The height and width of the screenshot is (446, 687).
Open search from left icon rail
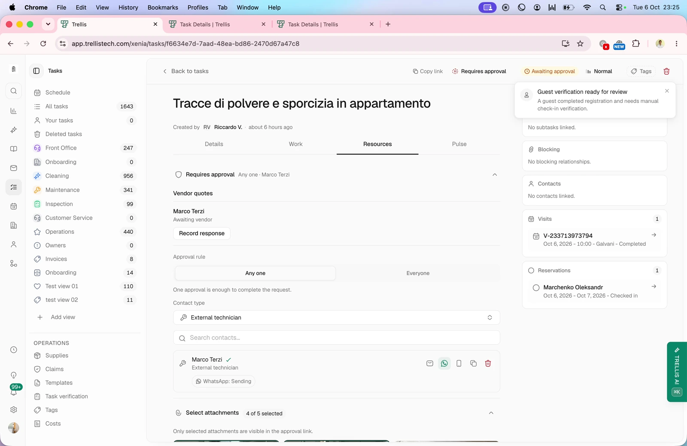coord(14,91)
